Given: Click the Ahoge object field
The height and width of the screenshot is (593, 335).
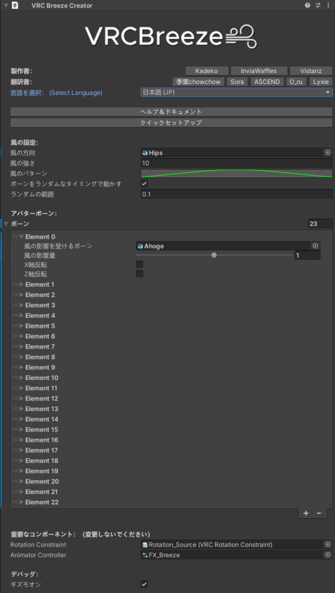Looking at the screenshot, I should tap(228, 246).
